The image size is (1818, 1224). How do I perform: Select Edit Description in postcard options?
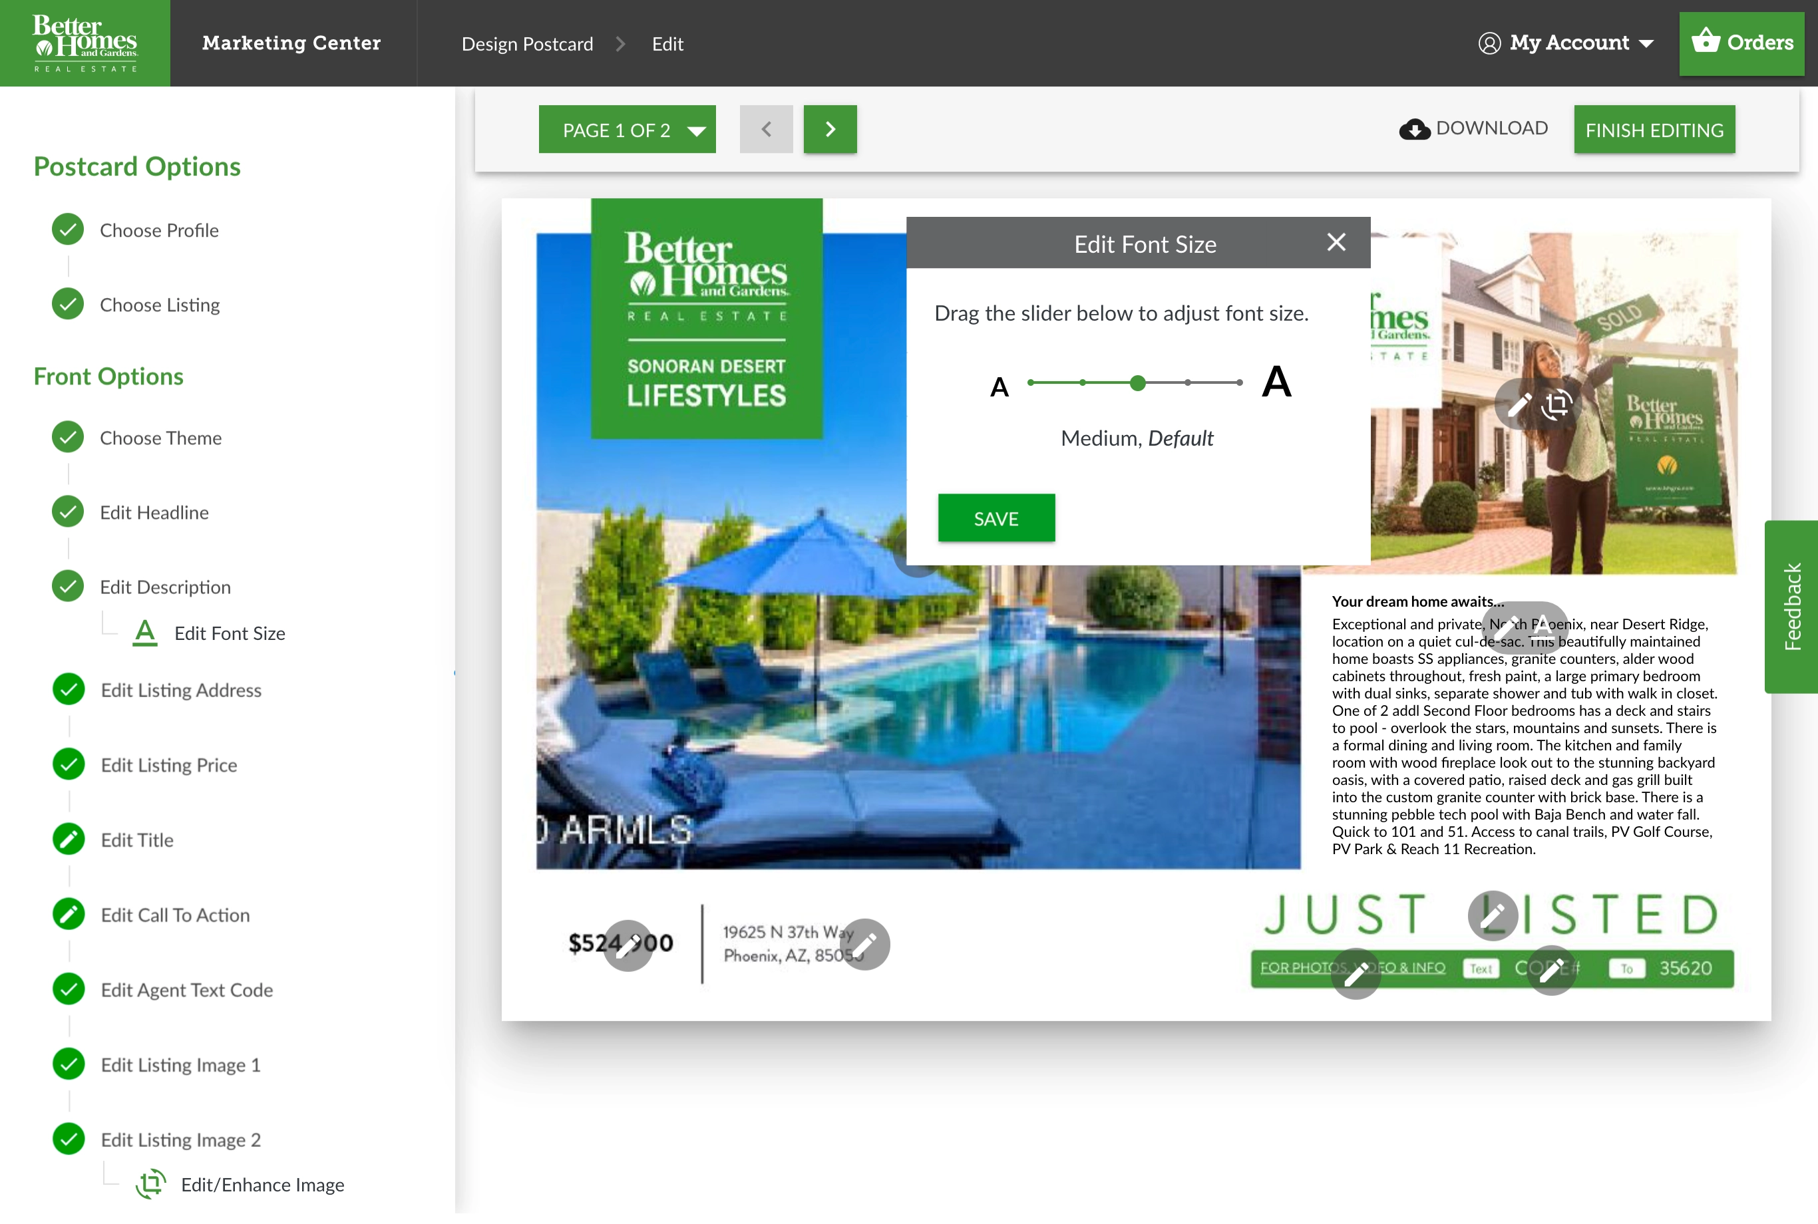pyautogui.click(x=165, y=586)
